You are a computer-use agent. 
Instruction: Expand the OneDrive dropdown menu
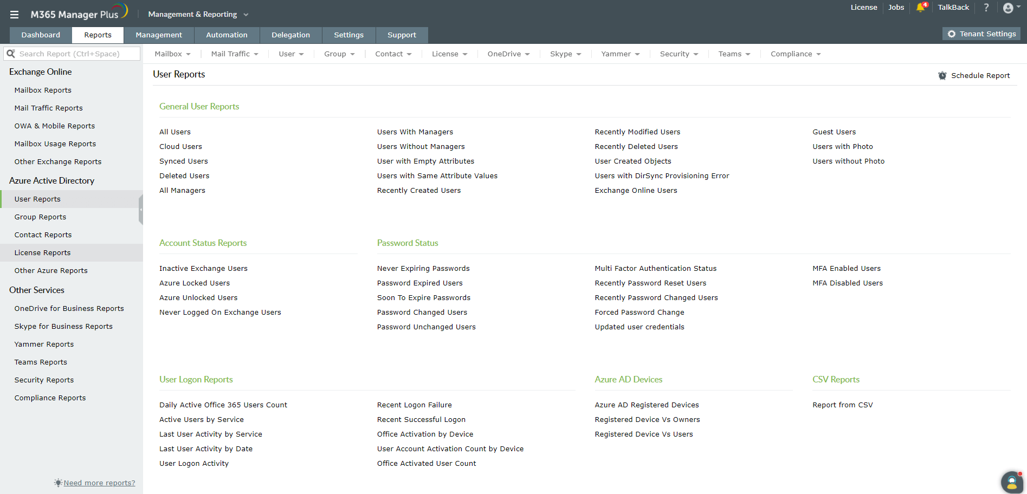click(x=508, y=54)
